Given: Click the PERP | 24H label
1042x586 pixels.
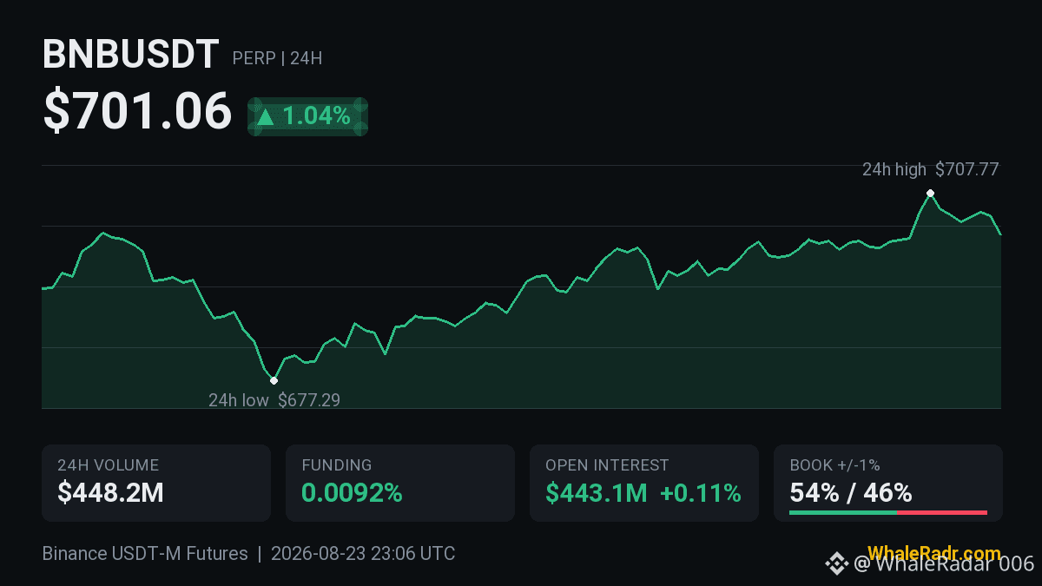Looking at the screenshot, I should point(277,59).
